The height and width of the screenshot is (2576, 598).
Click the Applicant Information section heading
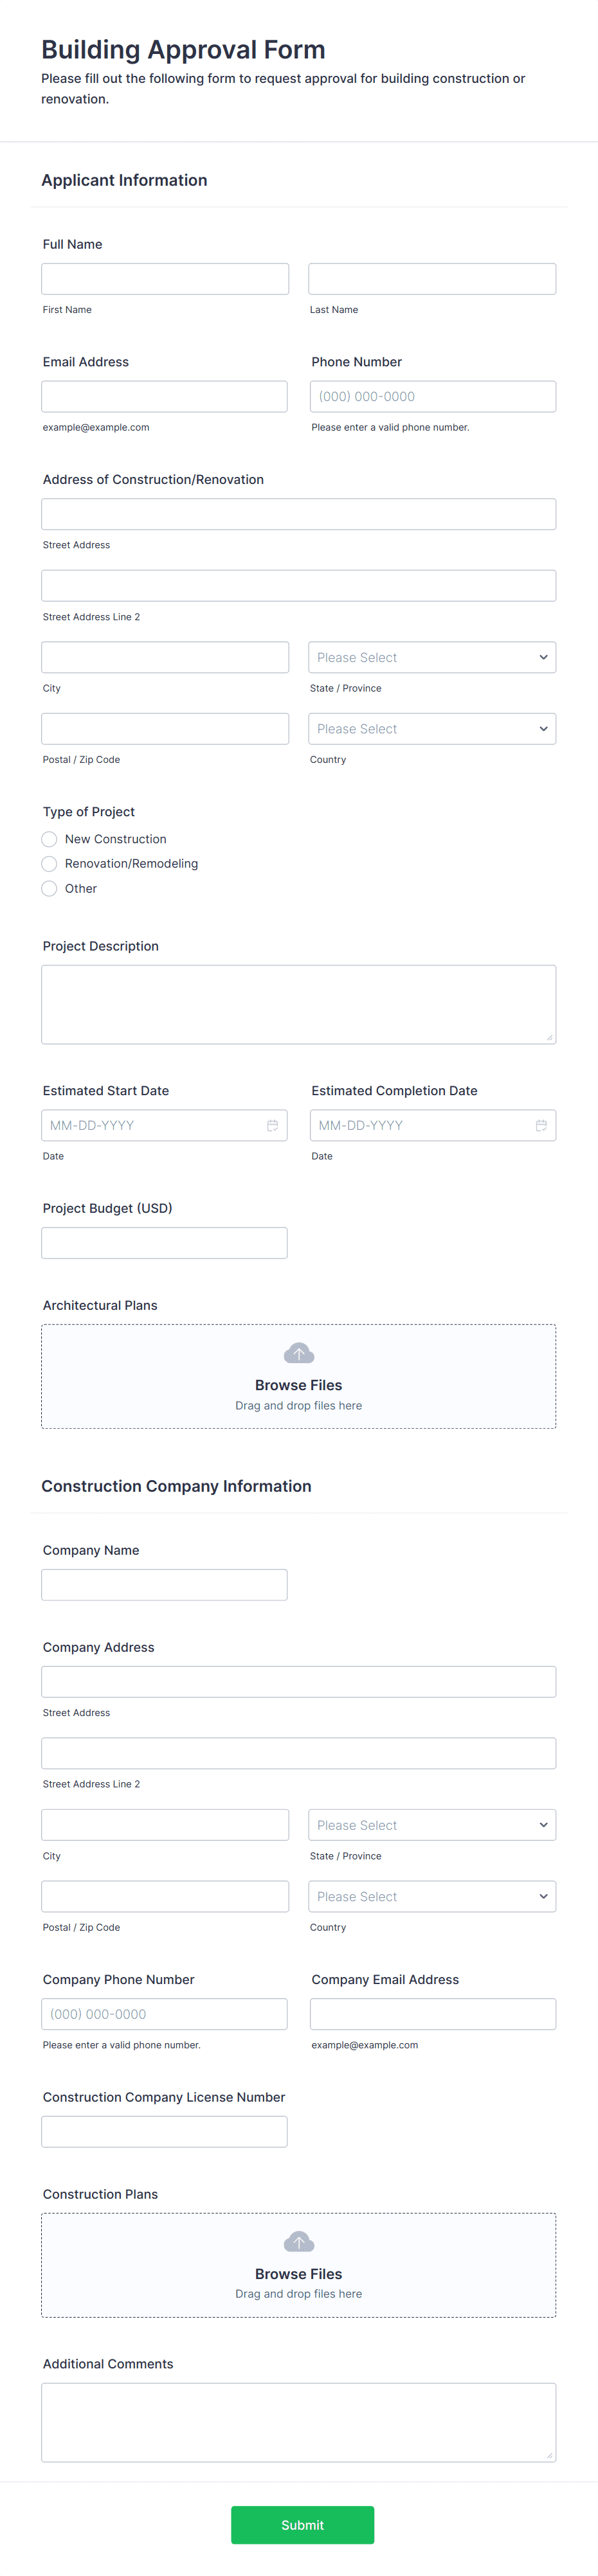124,180
